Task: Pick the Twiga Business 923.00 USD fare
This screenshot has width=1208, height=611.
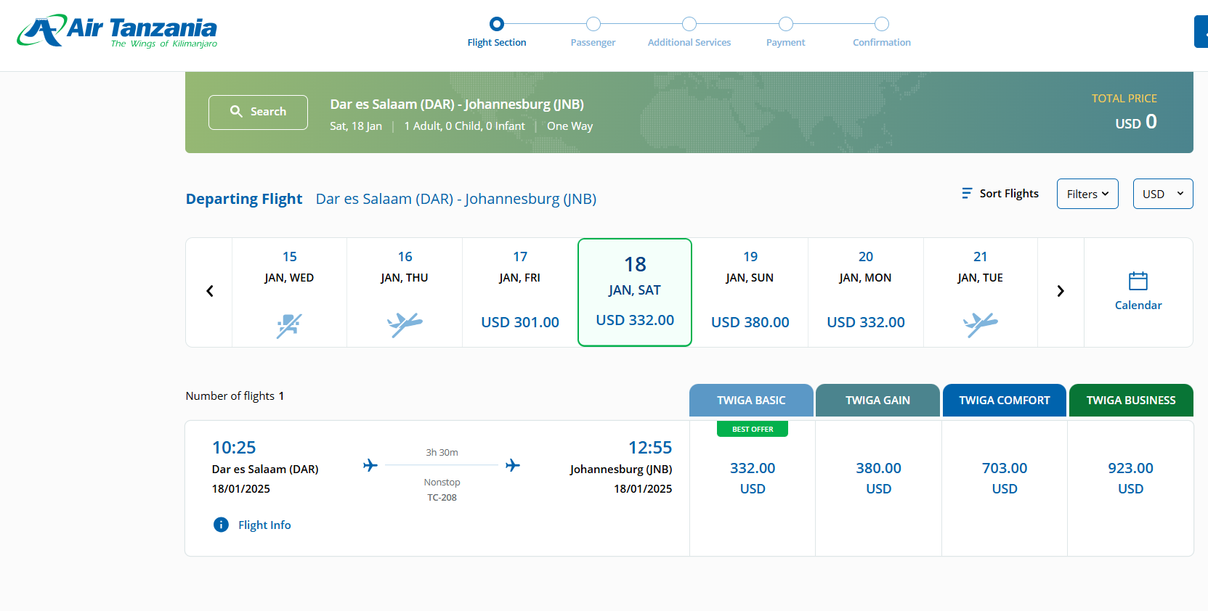Action: 1130,478
